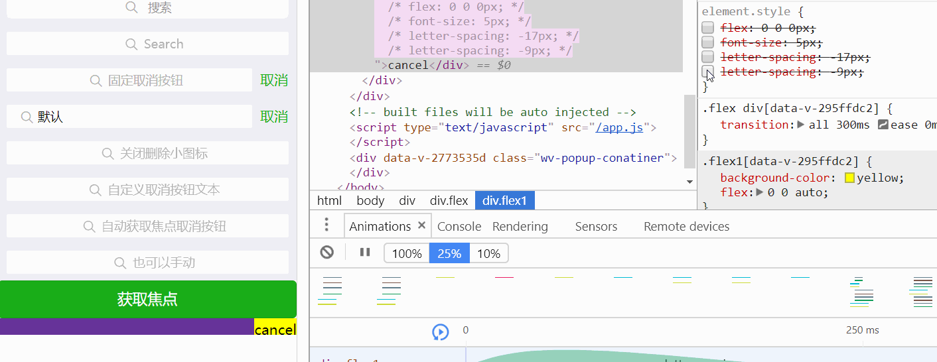Select the built files comment line

pyautogui.click(x=493, y=112)
